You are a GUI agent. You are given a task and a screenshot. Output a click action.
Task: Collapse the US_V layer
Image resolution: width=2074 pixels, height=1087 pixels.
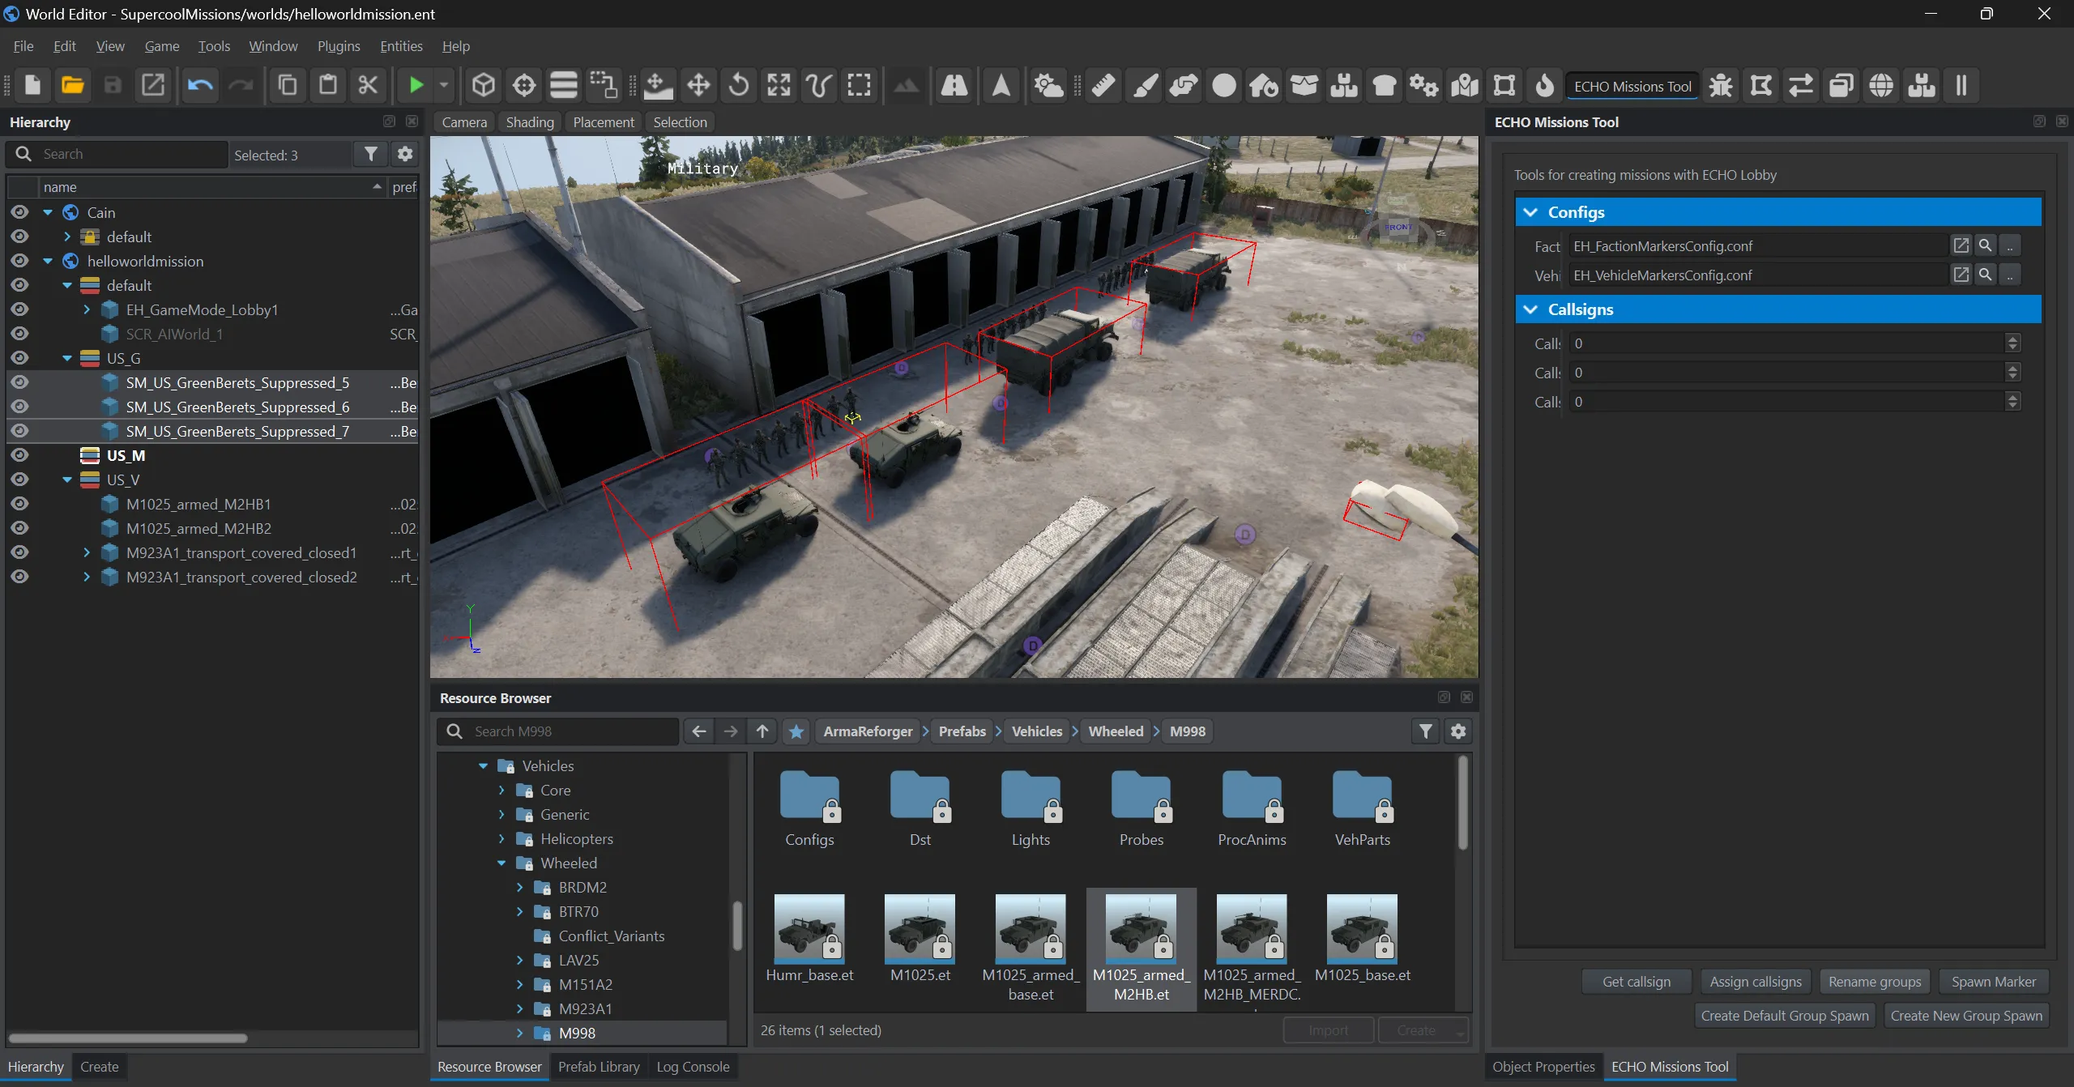(x=67, y=480)
